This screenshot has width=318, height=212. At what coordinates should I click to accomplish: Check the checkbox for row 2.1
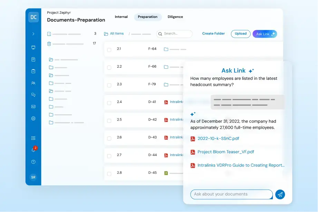point(109,50)
